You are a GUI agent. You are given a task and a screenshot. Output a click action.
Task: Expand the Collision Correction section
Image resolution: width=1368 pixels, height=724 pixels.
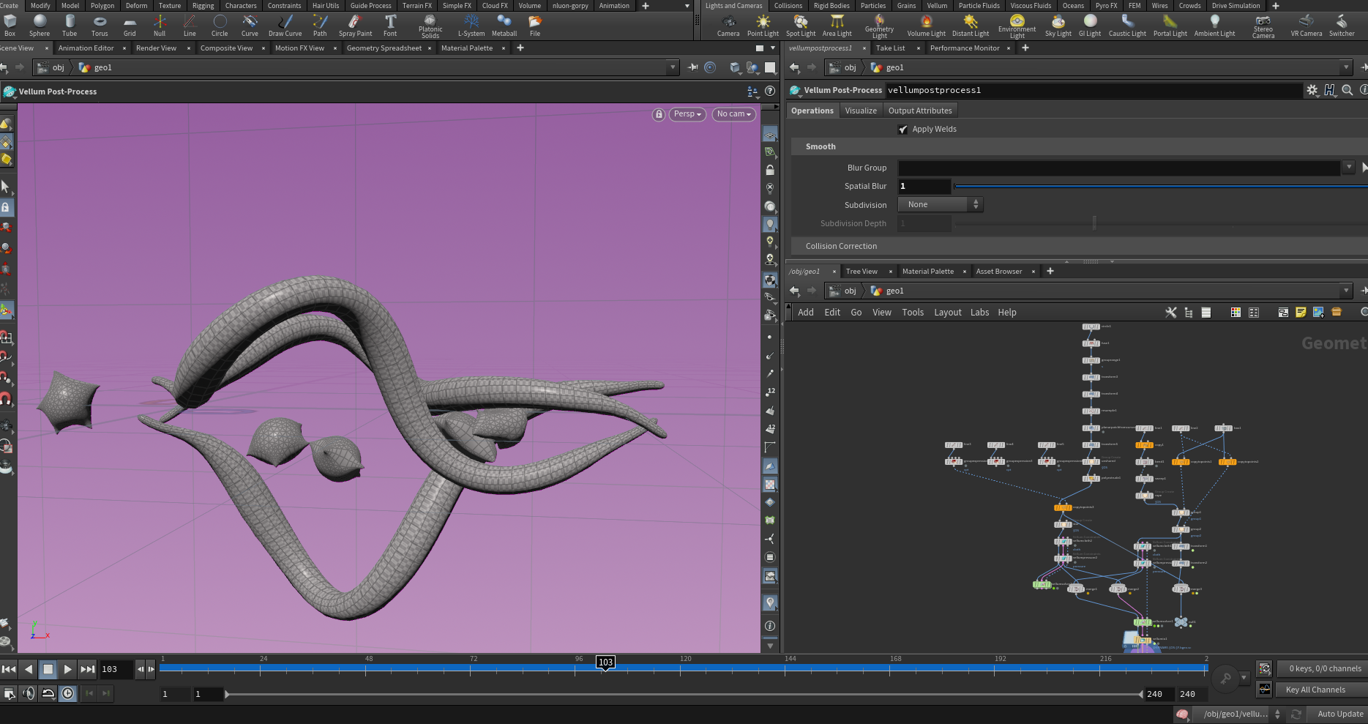click(x=841, y=247)
